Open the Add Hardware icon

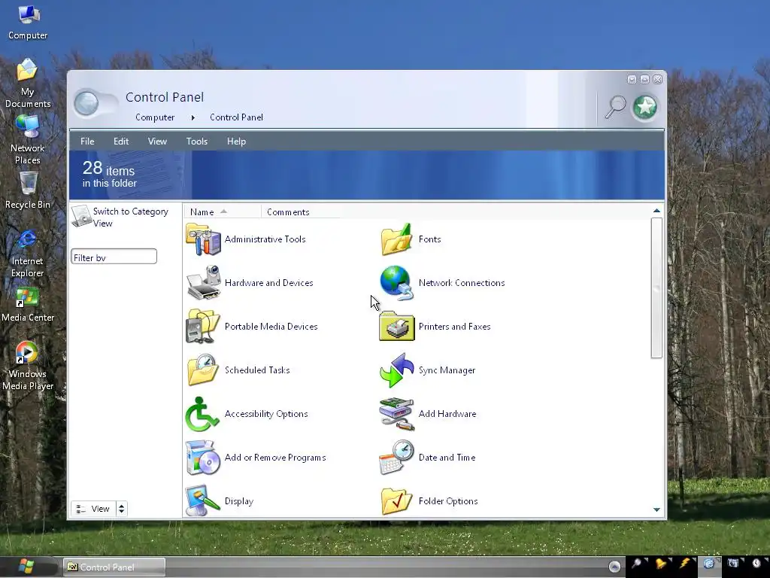coord(397,414)
